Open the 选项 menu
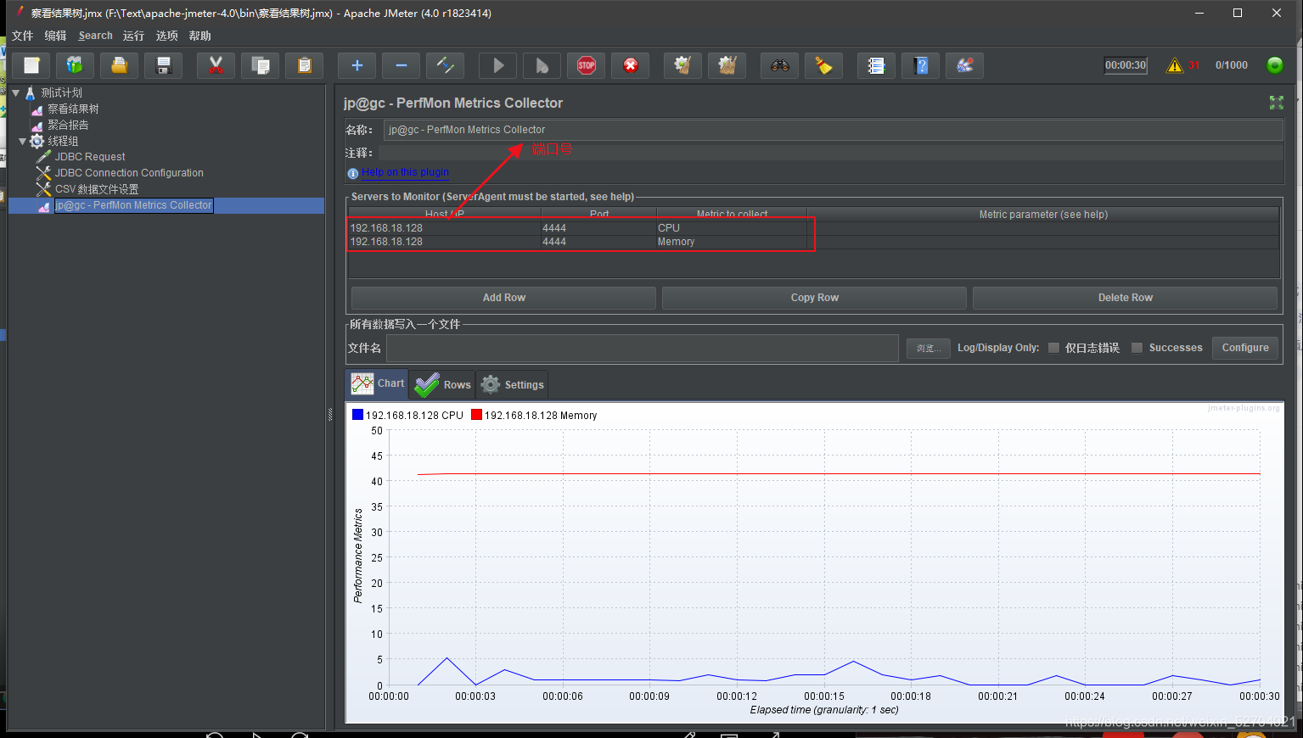 tap(167, 36)
